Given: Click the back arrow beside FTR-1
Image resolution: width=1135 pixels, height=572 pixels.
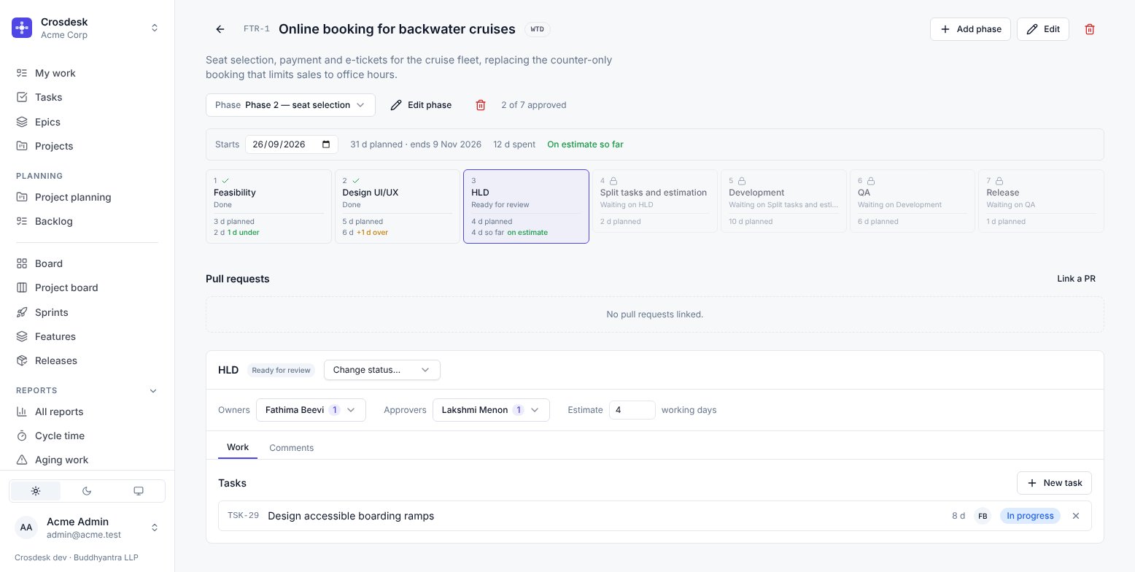Looking at the screenshot, I should 220,29.
